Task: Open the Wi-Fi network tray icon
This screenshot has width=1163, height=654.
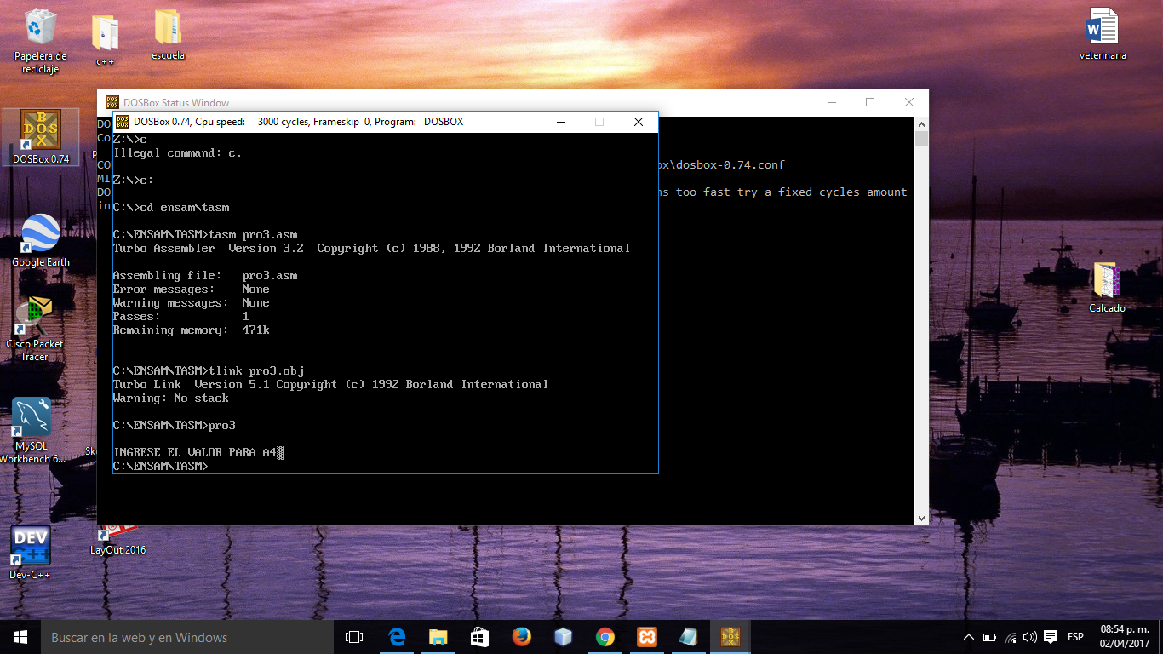Action: coord(1011,637)
